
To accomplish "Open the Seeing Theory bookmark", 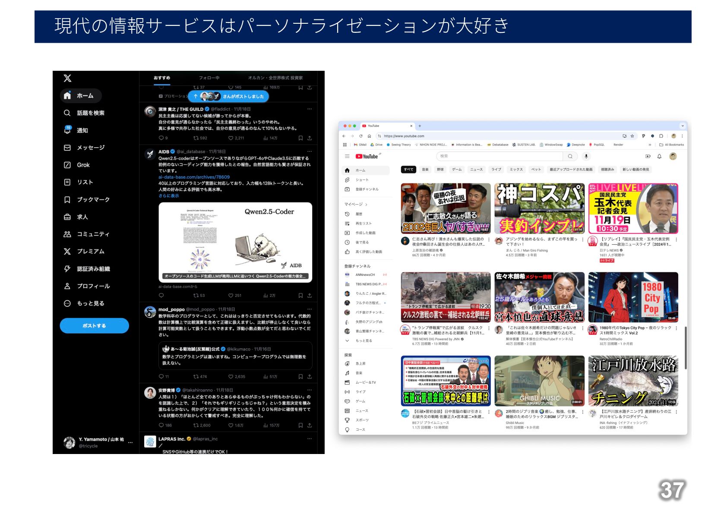I will pyautogui.click(x=398, y=145).
